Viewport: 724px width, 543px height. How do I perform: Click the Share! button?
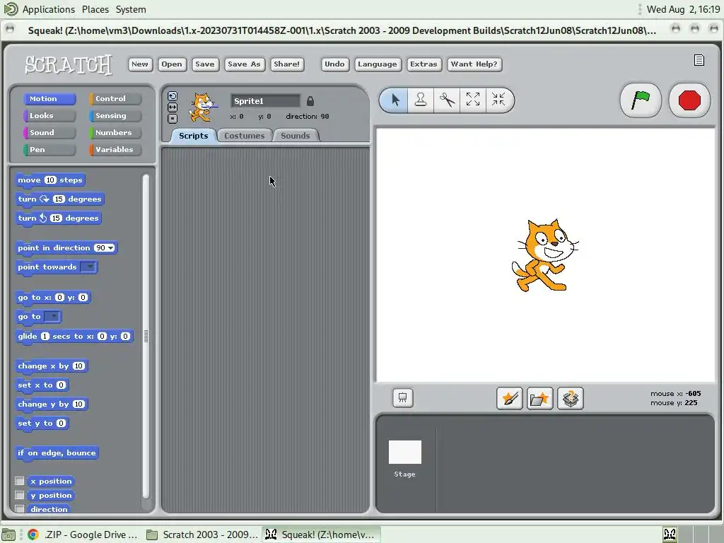pyautogui.click(x=287, y=64)
